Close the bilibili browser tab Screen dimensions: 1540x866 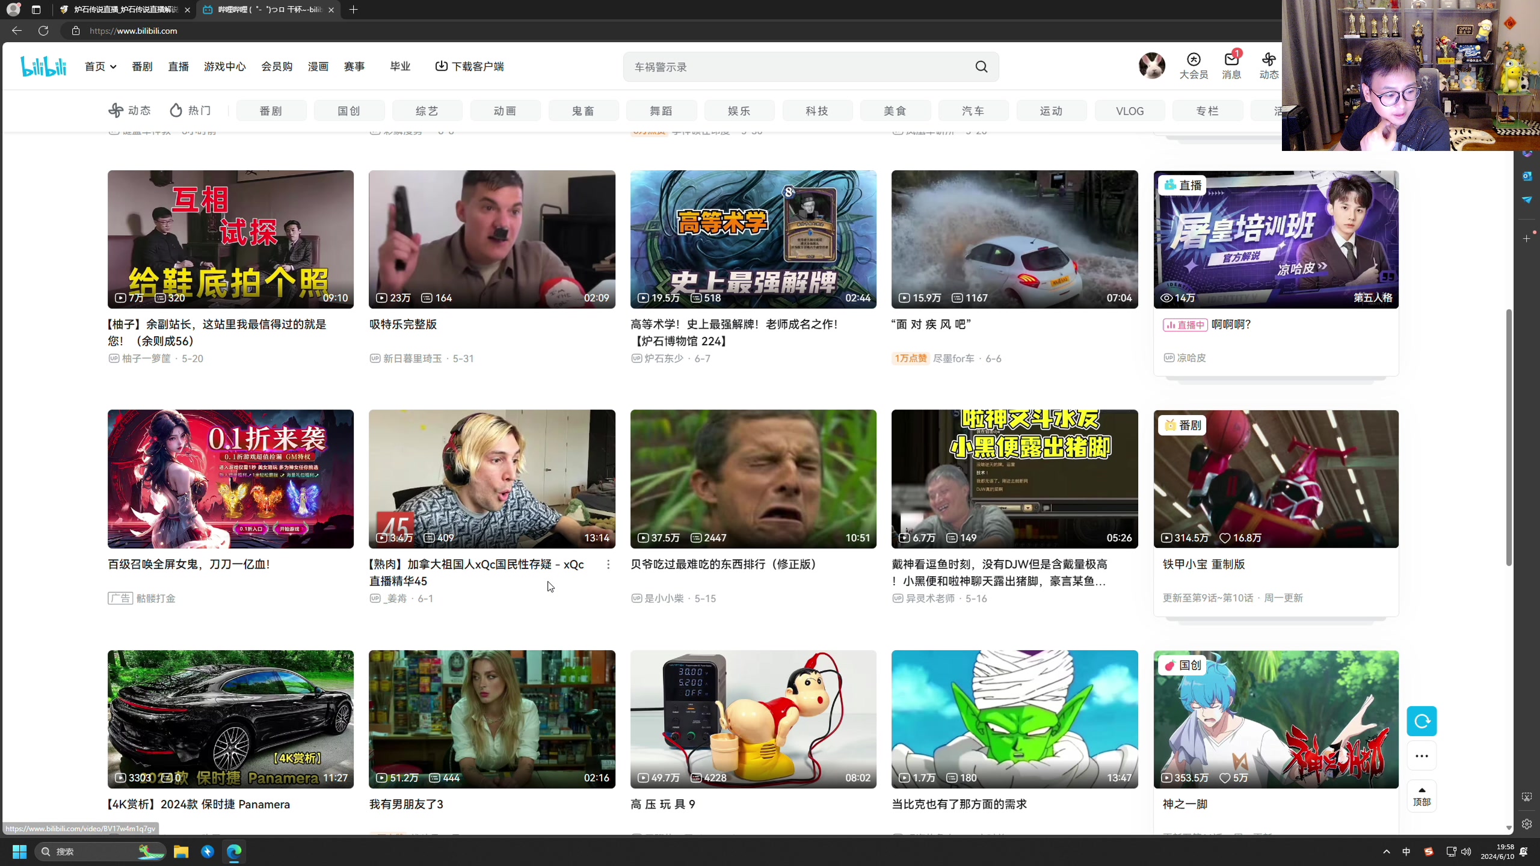pyautogui.click(x=331, y=10)
